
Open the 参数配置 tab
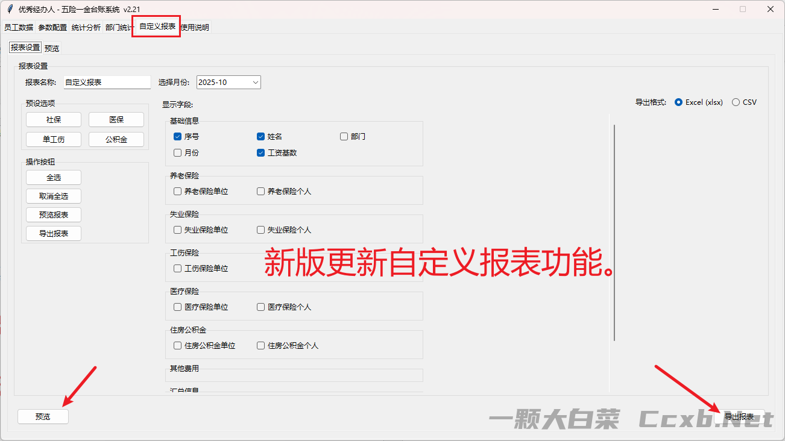tap(52, 28)
